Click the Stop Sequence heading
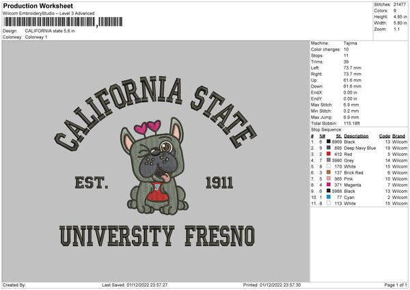The image size is (410, 290). point(327,129)
